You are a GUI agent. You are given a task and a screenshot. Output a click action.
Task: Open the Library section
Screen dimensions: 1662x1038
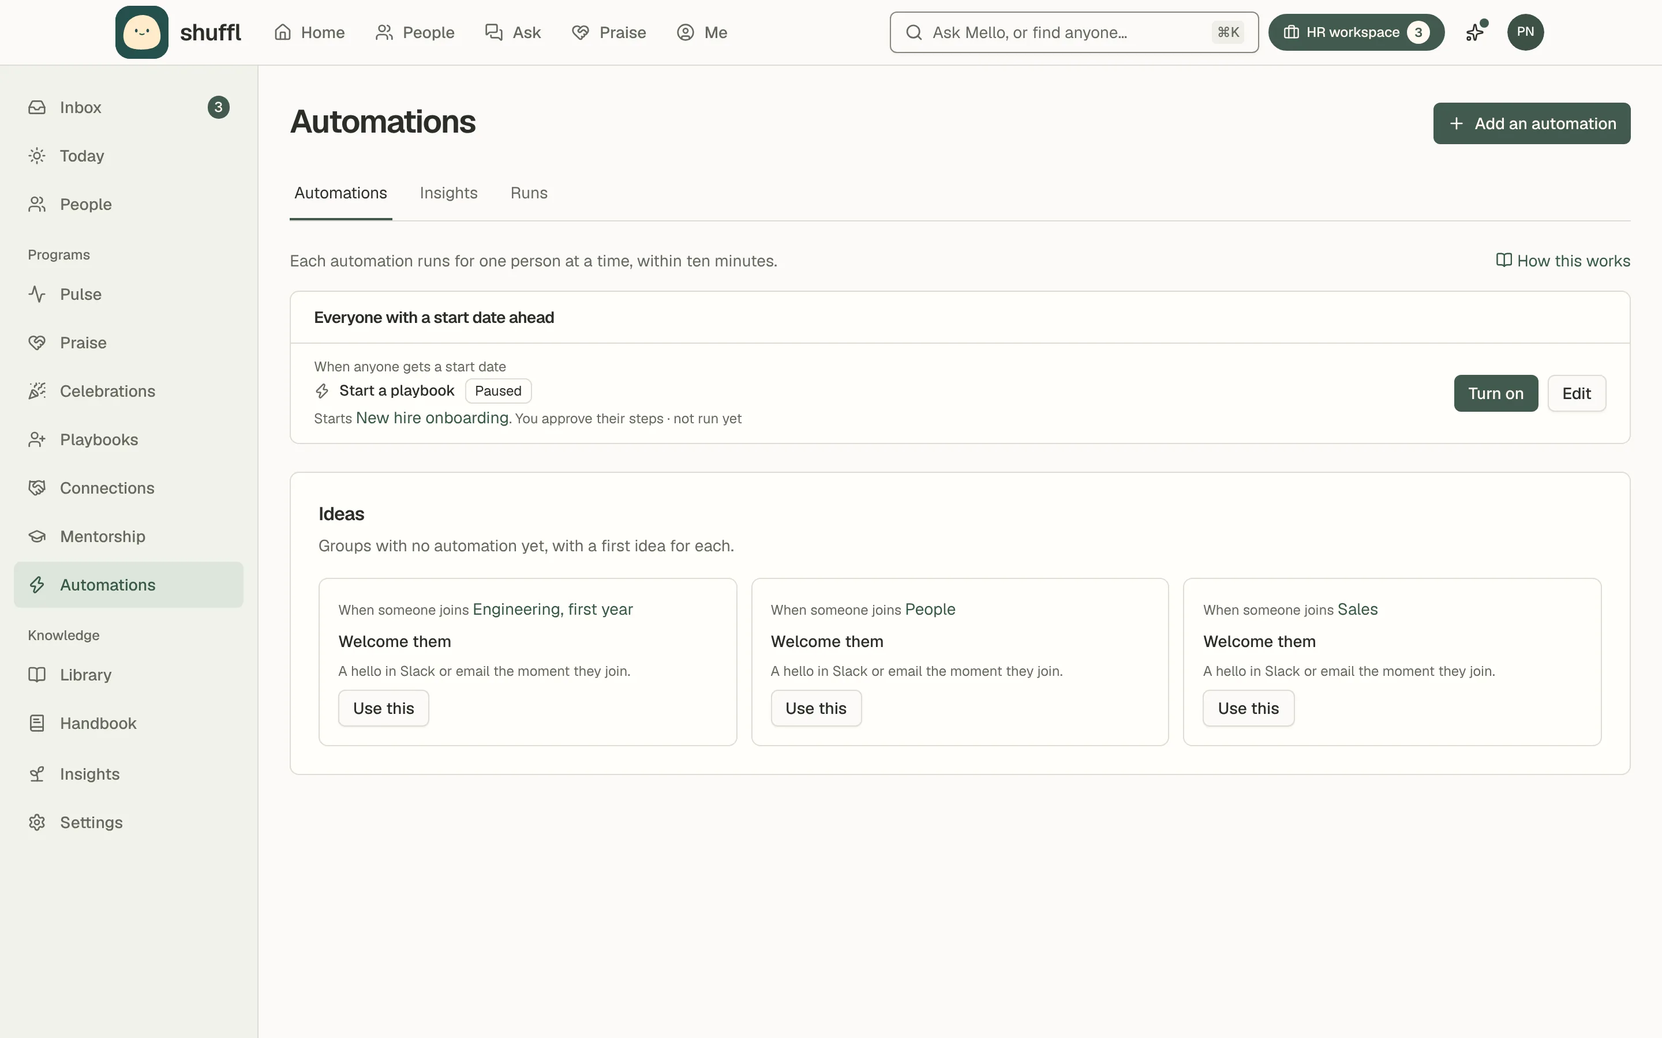coord(129,675)
